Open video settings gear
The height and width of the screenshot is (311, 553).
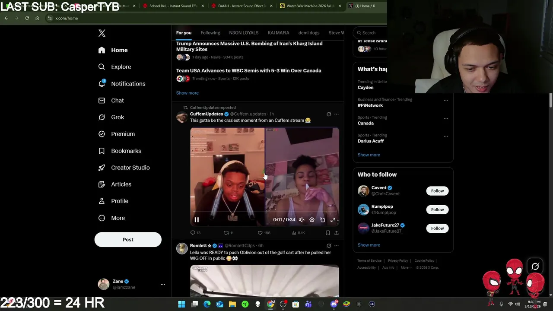(312, 220)
